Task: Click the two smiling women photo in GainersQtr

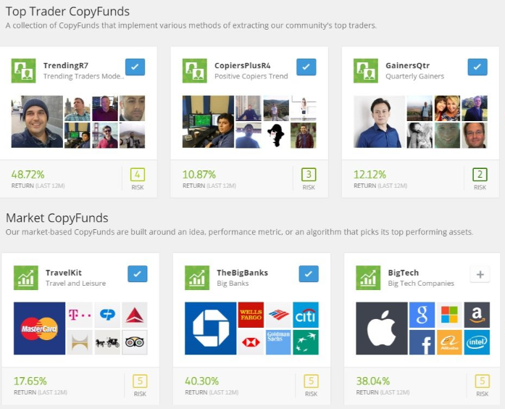Action: pos(447,108)
